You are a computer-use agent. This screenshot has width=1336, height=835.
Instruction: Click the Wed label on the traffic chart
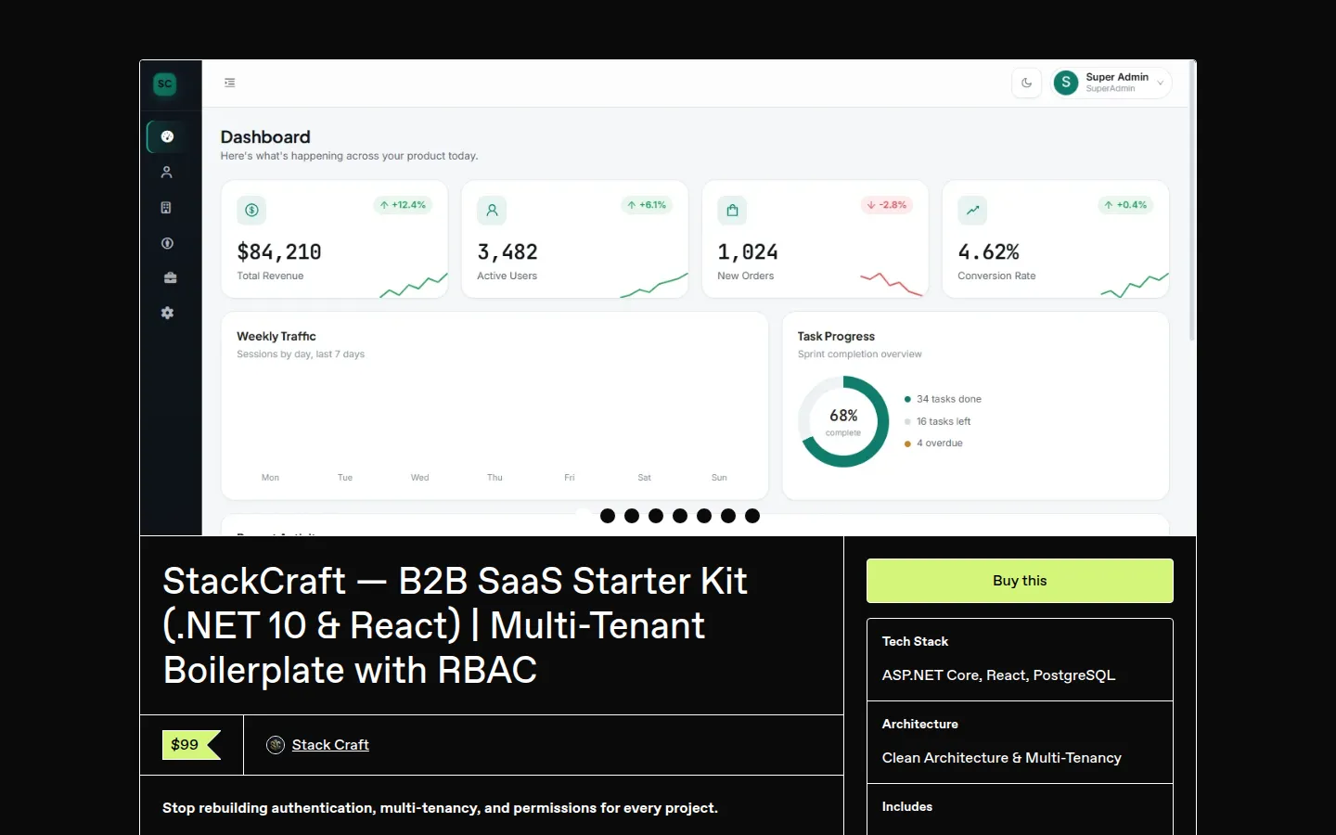pyautogui.click(x=420, y=478)
